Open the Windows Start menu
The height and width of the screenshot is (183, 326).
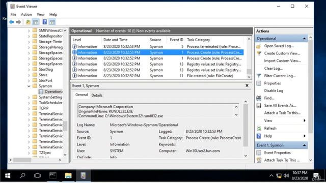click(x=8, y=176)
